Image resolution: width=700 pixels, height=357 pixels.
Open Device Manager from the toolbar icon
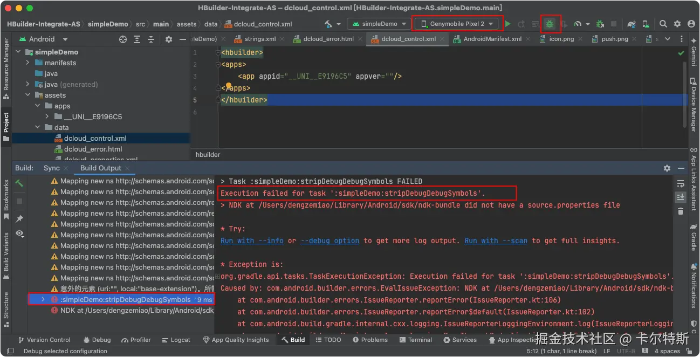coord(645,24)
